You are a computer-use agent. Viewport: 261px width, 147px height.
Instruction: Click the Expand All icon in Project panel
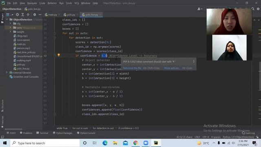[23, 15]
